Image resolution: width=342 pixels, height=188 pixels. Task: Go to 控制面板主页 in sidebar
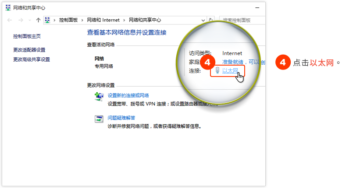27,36
